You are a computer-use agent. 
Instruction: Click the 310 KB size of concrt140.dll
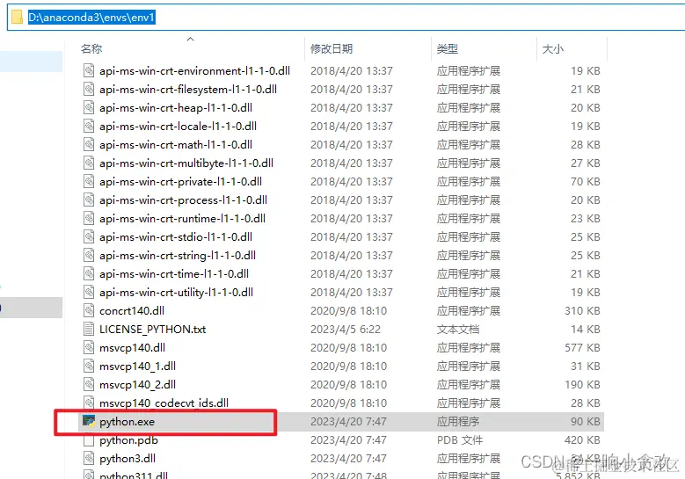[583, 310]
